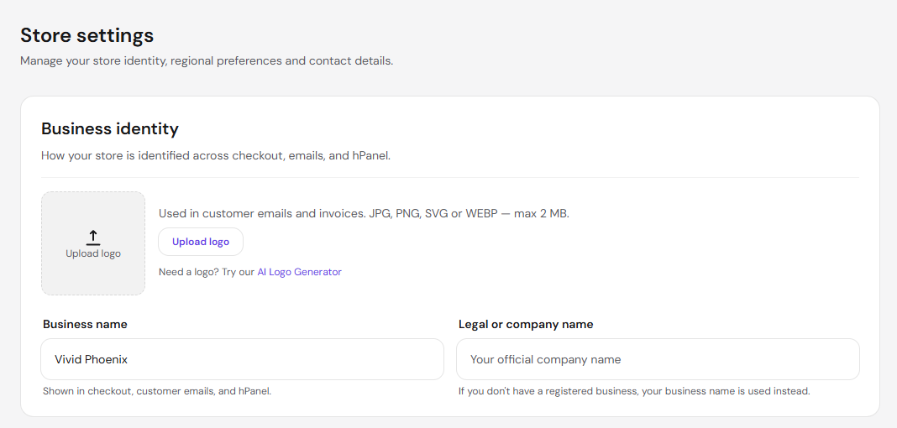897x428 pixels.
Task: Place cursor on the Vivid Phoenix text
Action: point(91,359)
